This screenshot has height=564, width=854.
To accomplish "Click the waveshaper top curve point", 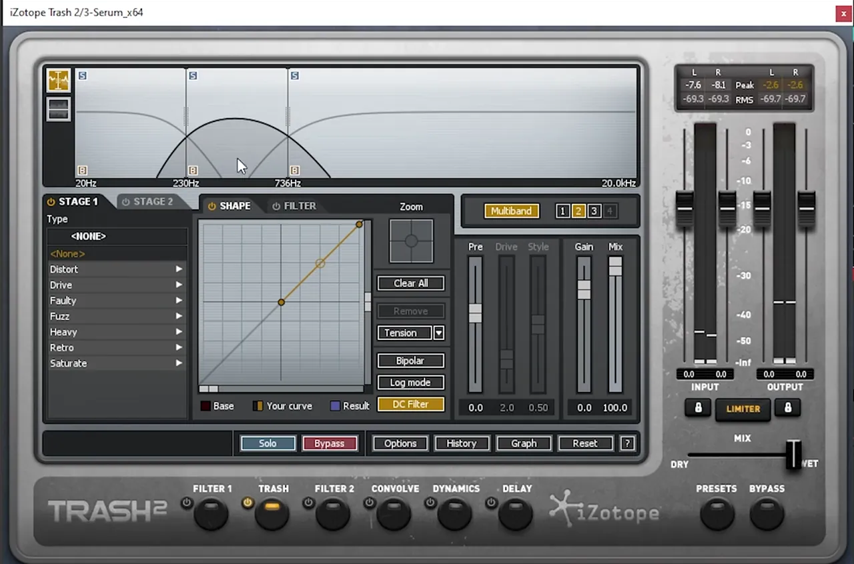I will pyautogui.click(x=359, y=225).
